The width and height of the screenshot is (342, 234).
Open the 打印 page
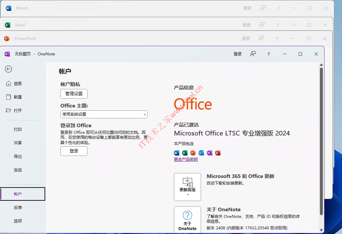coord(18,130)
